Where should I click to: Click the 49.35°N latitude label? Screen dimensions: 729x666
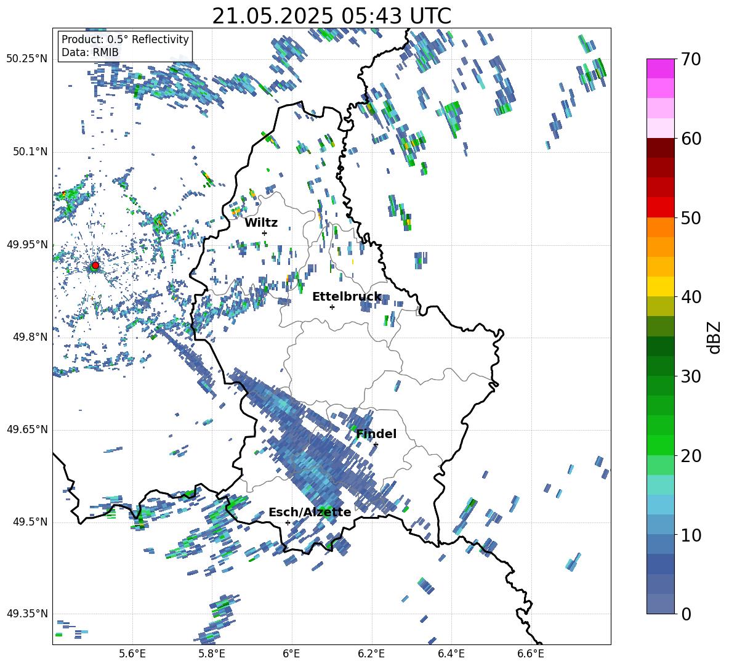(27, 614)
